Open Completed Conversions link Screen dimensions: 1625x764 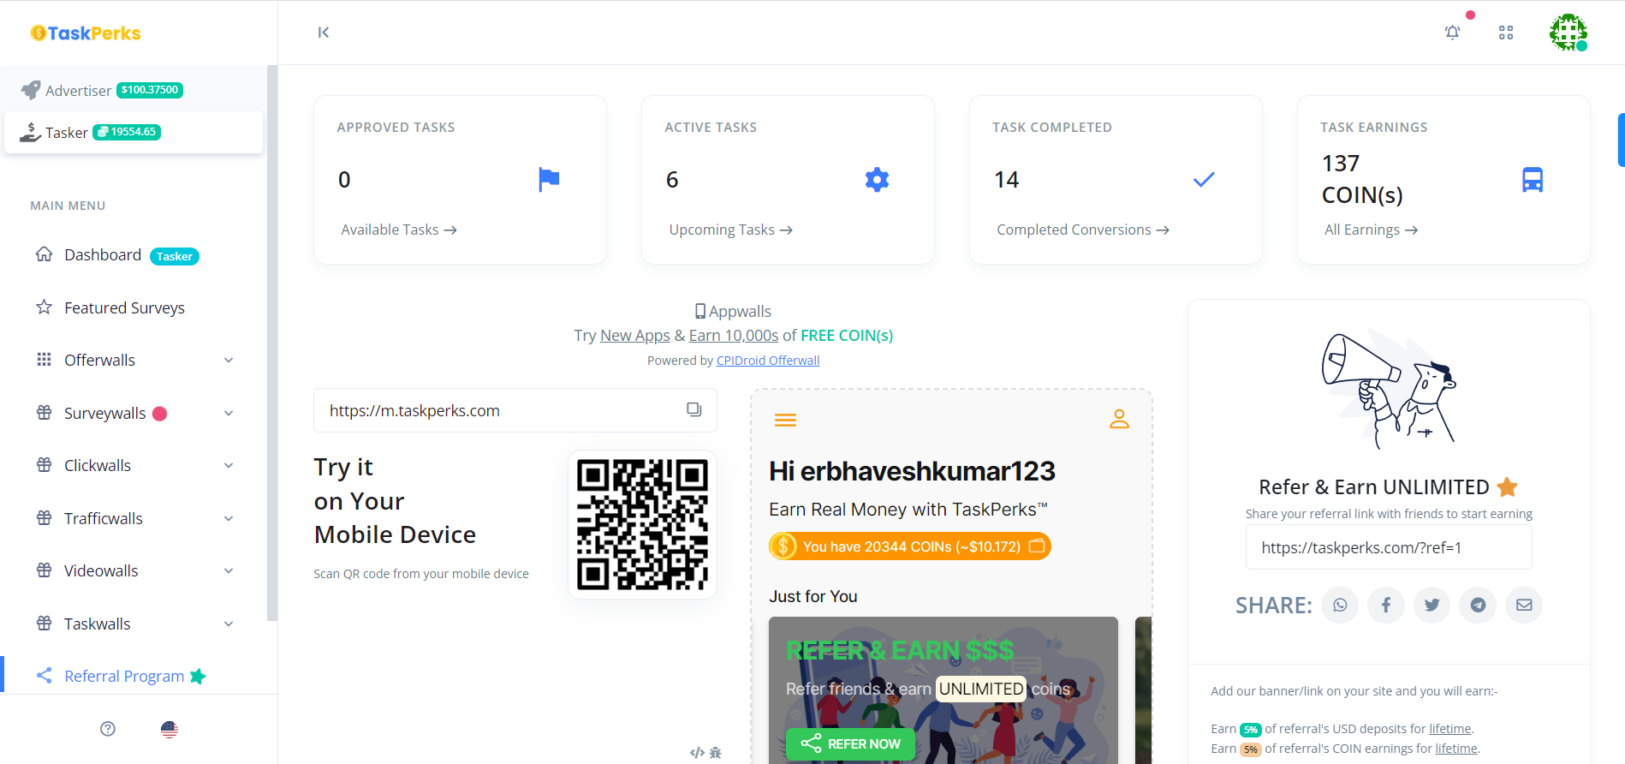[x=1083, y=230]
